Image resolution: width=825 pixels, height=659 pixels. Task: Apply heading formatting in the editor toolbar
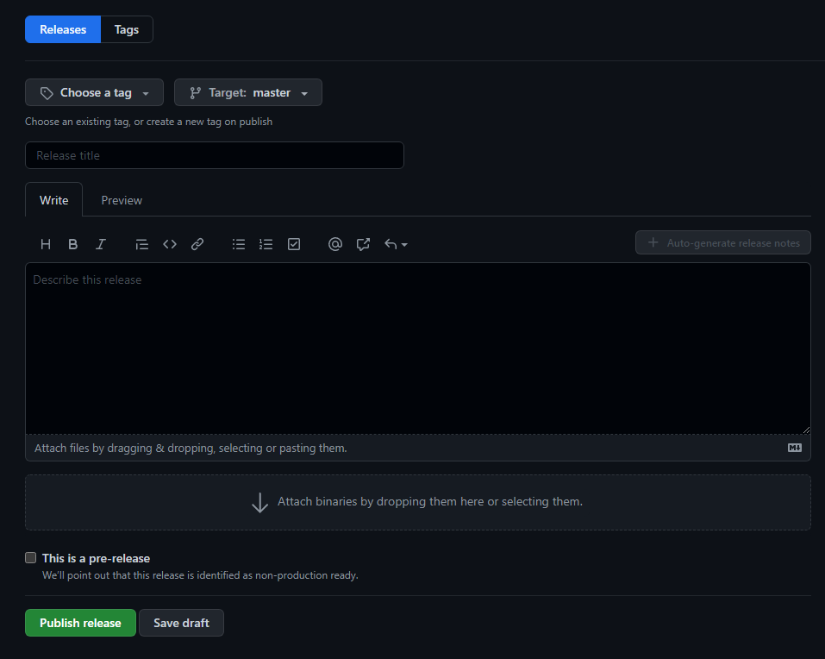pyautogui.click(x=45, y=244)
